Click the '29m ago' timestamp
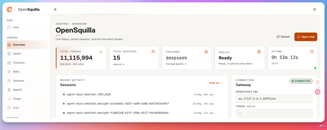The image size is (327, 130). click(209, 104)
